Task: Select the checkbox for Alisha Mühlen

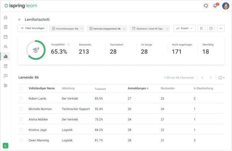Action: [x=21, y=119]
